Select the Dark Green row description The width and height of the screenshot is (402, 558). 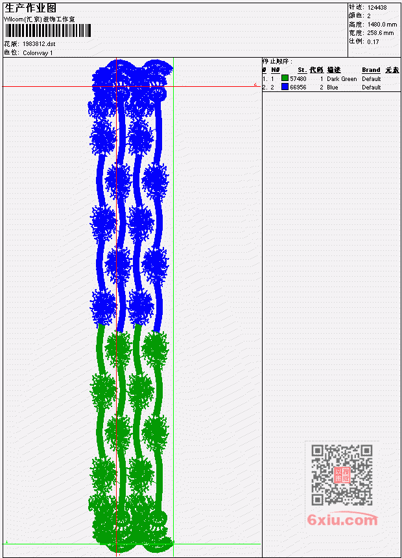coord(342,78)
